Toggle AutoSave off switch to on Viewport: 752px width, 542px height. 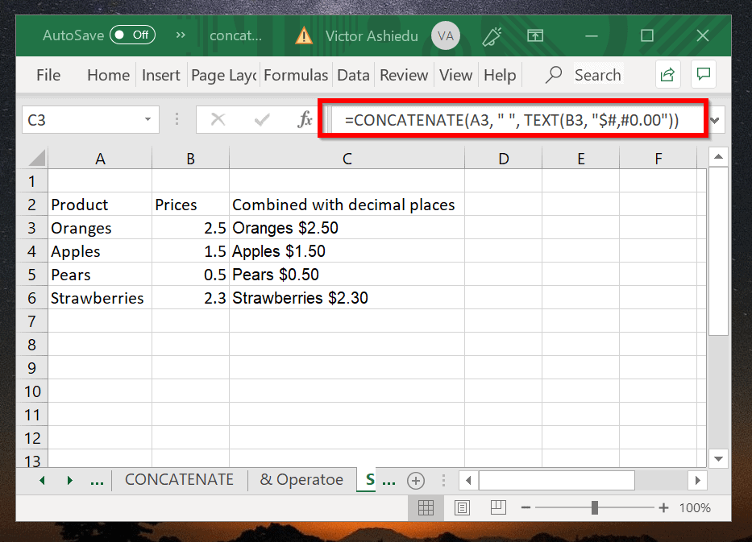coord(131,35)
